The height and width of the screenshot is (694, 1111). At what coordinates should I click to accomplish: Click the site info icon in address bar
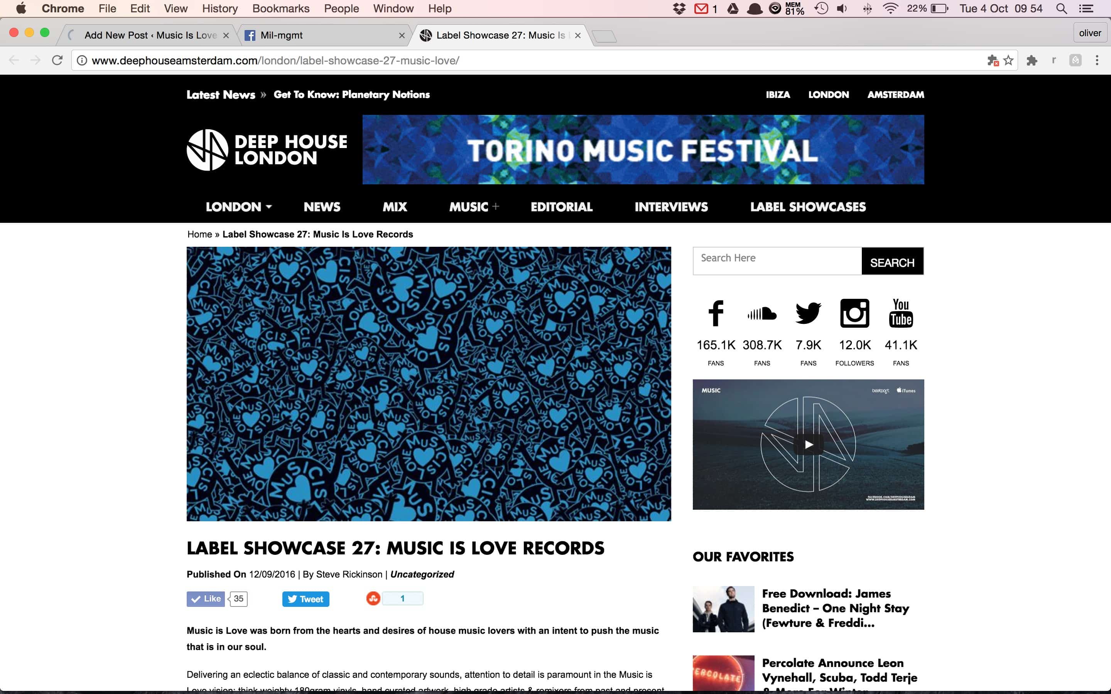[x=82, y=60]
